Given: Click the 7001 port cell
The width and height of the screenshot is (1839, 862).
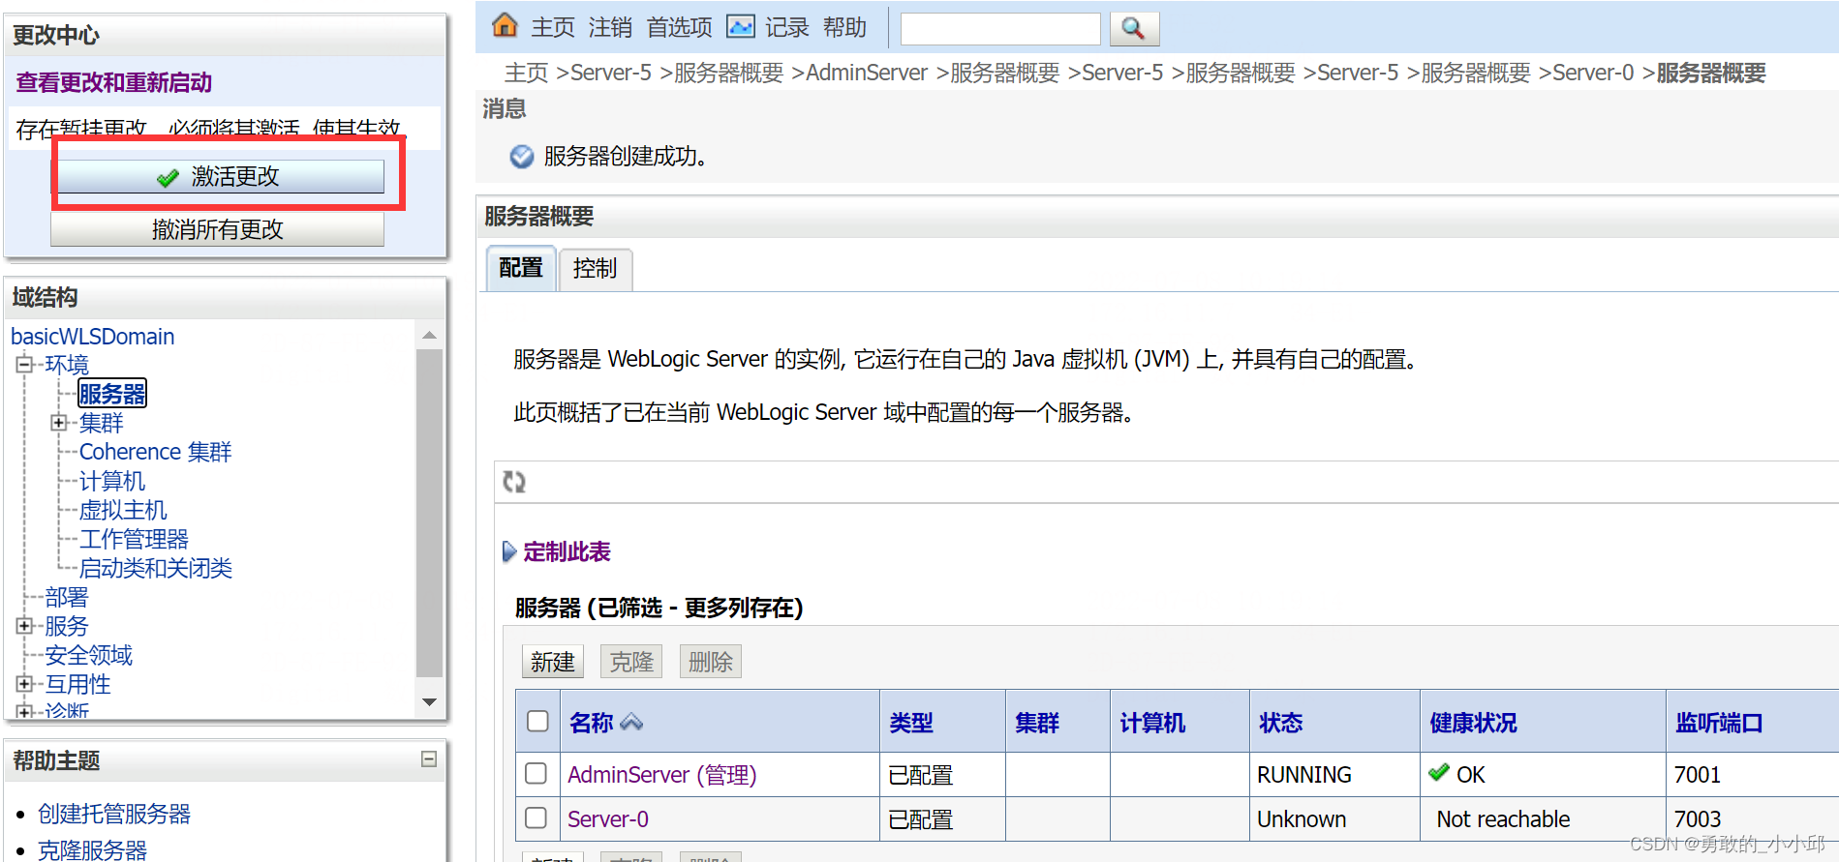Looking at the screenshot, I should tap(1698, 775).
